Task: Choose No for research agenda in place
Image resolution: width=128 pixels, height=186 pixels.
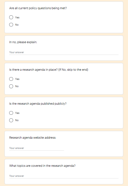Action: tap(11, 86)
